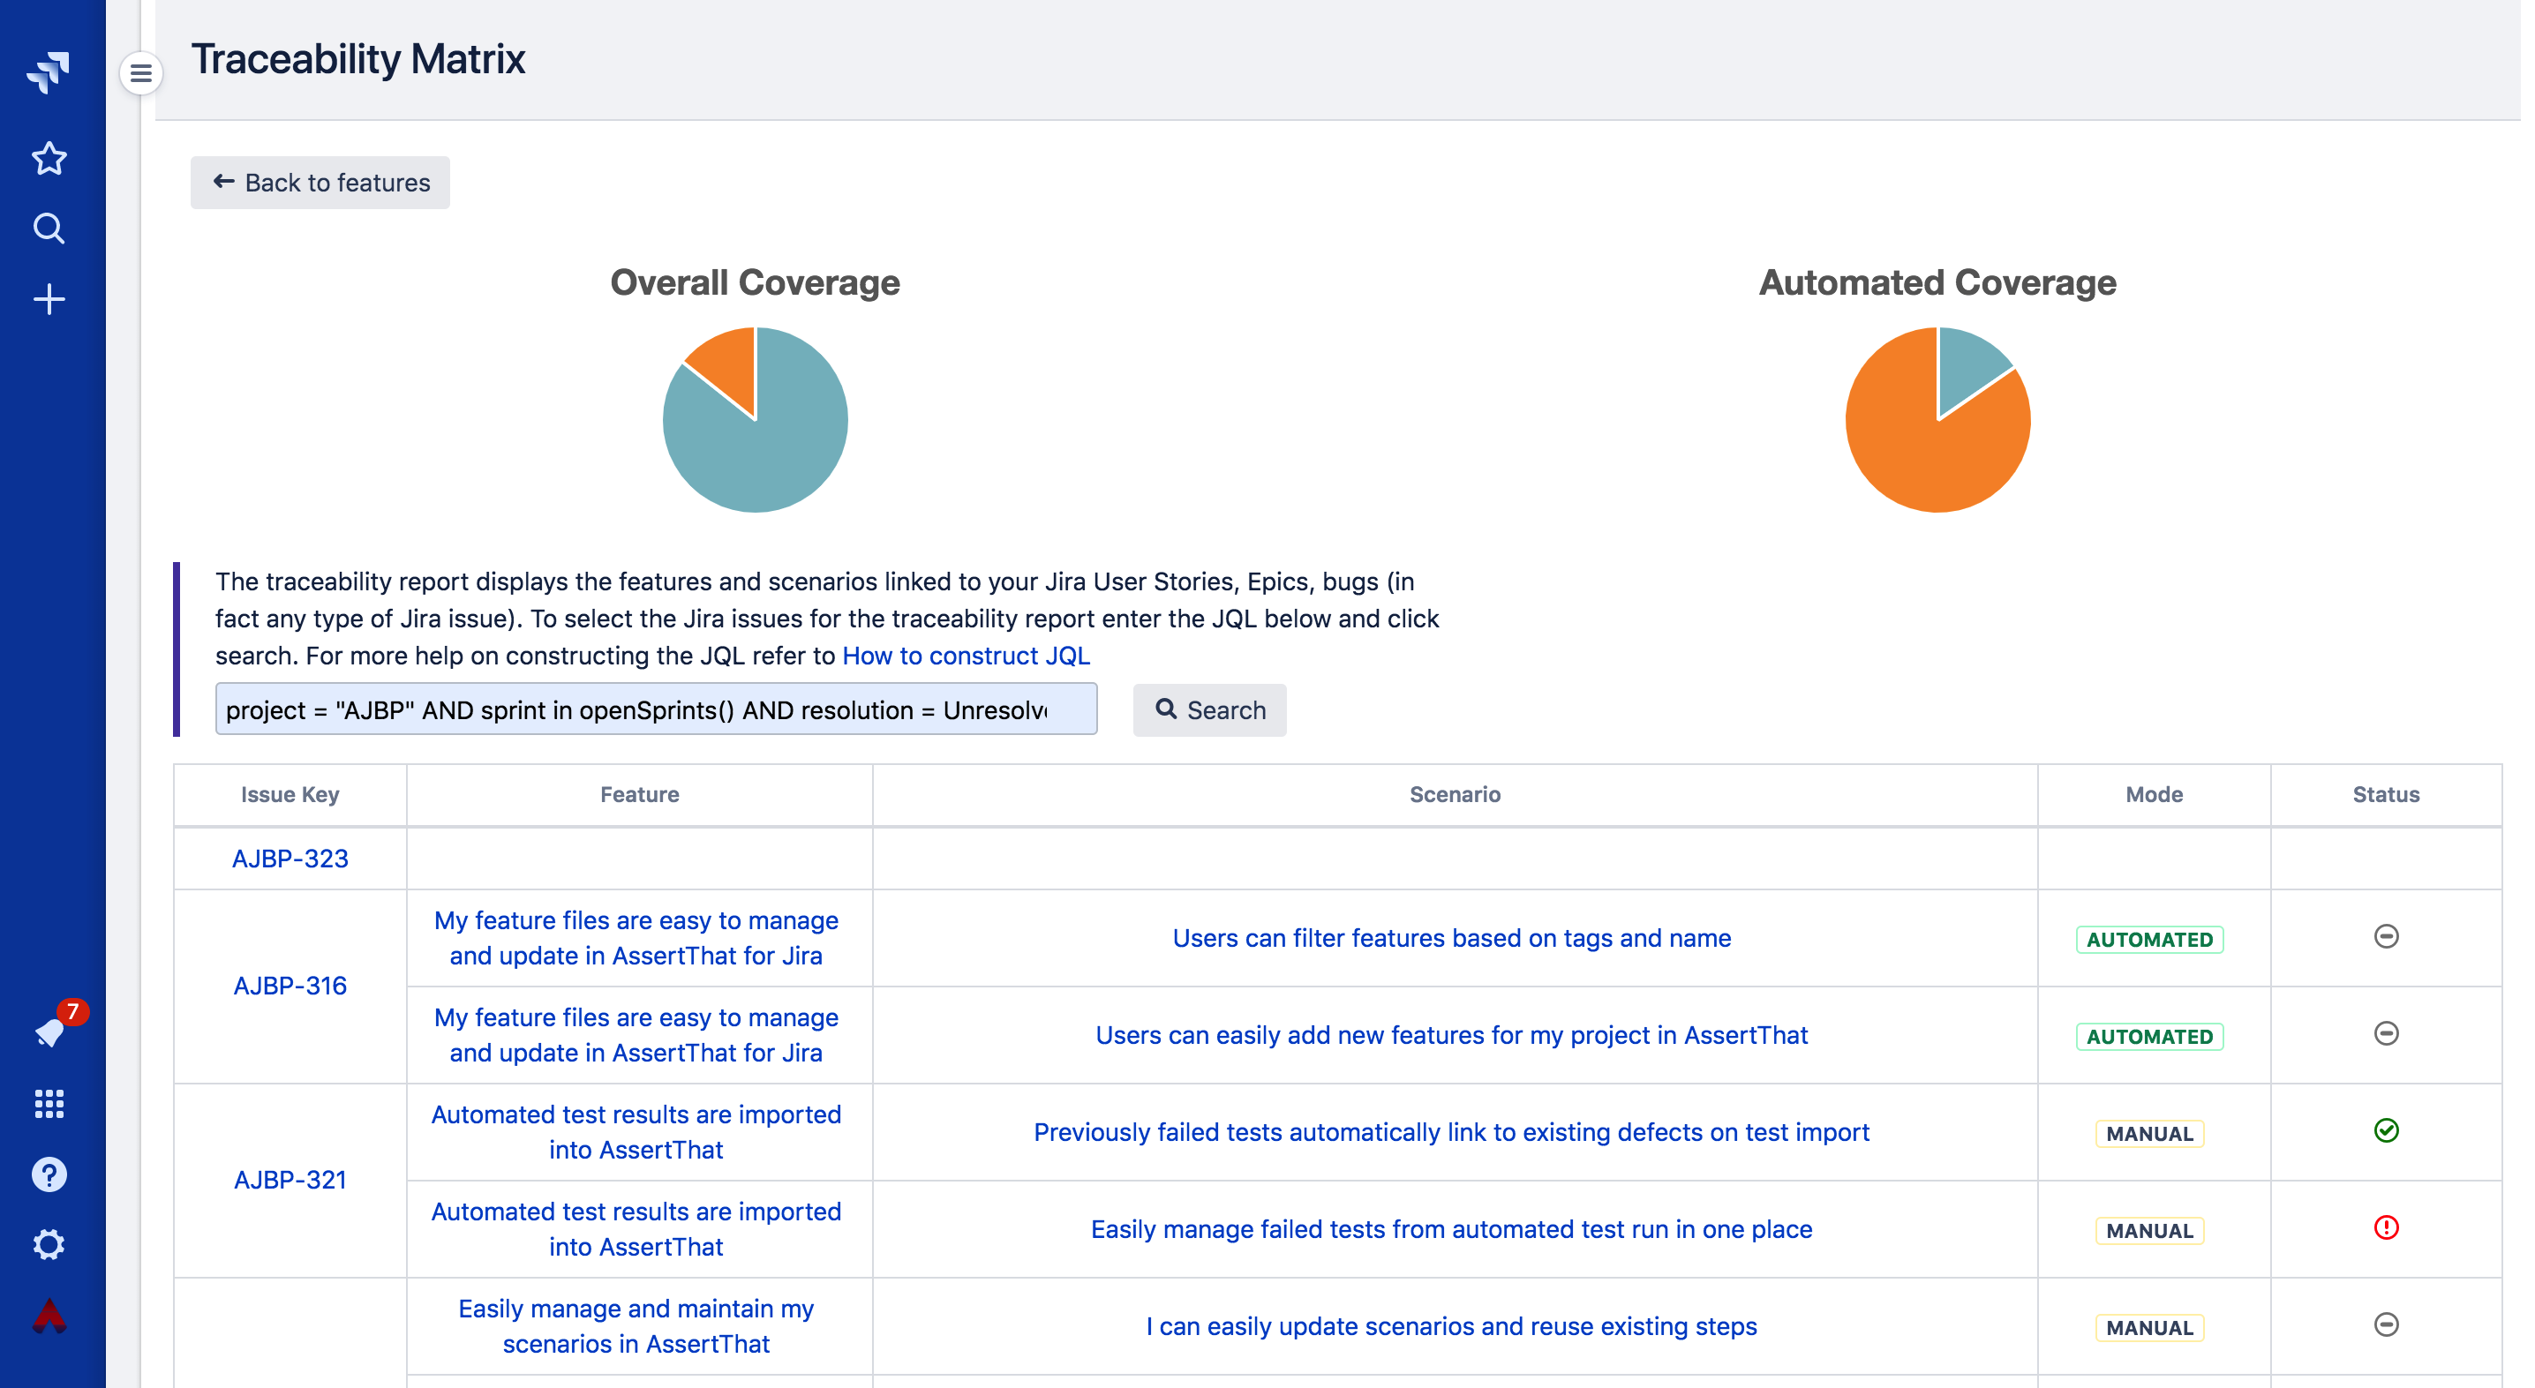This screenshot has height=1388, width=2535.
Task: Open scenario Easily manage failed tests
Action: tap(1451, 1230)
